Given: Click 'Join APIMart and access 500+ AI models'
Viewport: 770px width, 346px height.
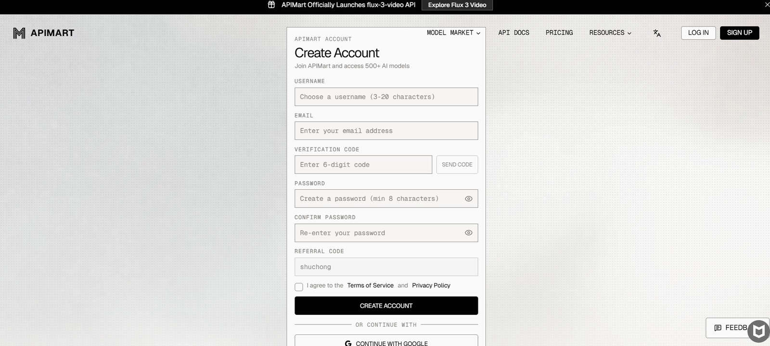Looking at the screenshot, I should [x=352, y=66].
